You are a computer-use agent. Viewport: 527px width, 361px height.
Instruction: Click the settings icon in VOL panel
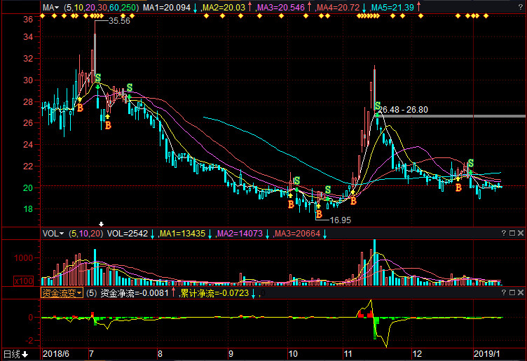coord(512,234)
